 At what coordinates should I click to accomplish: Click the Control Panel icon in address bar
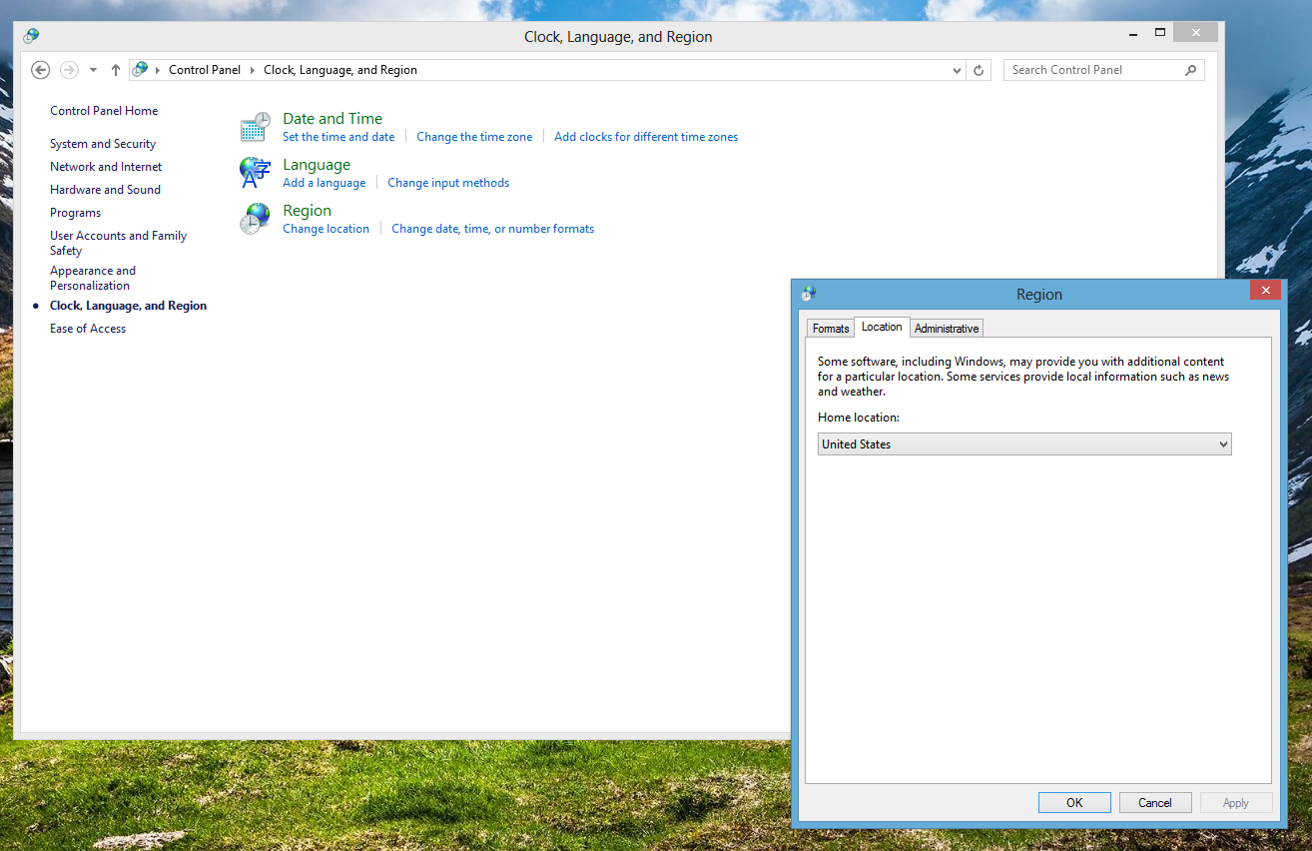140,70
